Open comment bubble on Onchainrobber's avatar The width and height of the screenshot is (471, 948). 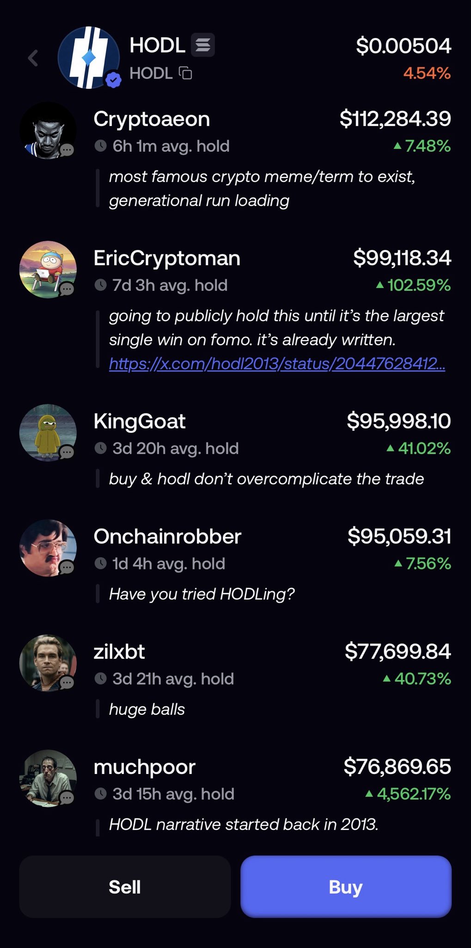(x=67, y=567)
